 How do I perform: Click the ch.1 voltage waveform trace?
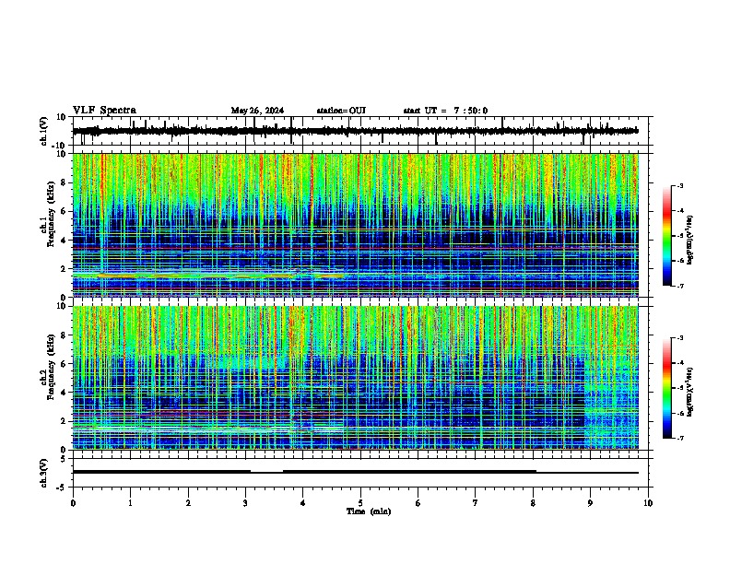click(355, 131)
